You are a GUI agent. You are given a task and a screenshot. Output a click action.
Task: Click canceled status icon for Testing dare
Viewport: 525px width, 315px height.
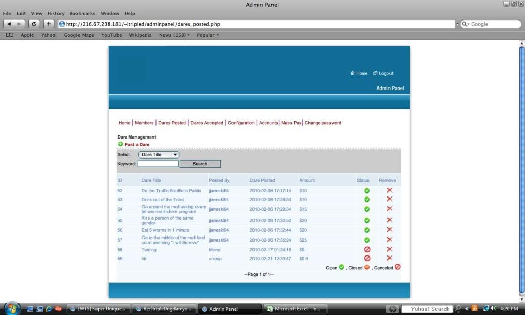[x=367, y=249]
